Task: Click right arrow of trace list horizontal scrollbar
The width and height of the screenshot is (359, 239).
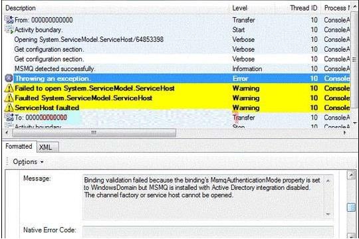Action: pyautogui.click(x=345, y=132)
